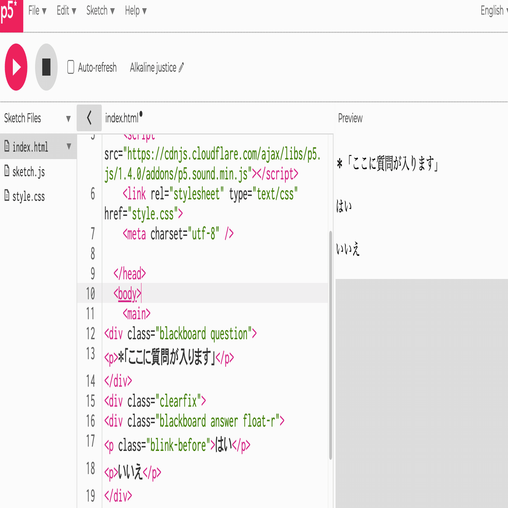Click 'はい' in the preview pane
508x508 pixels.
click(x=344, y=206)
